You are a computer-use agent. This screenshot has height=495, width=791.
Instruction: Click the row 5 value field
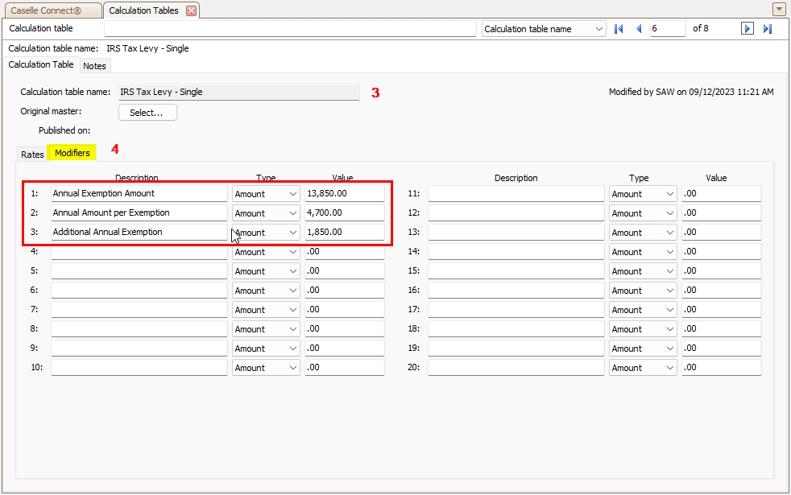click(x=345, y=270)
